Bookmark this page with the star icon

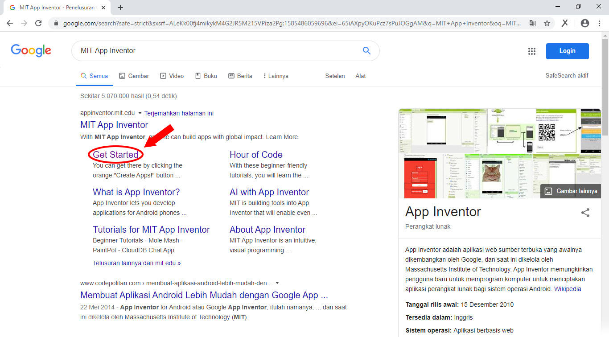547,23
